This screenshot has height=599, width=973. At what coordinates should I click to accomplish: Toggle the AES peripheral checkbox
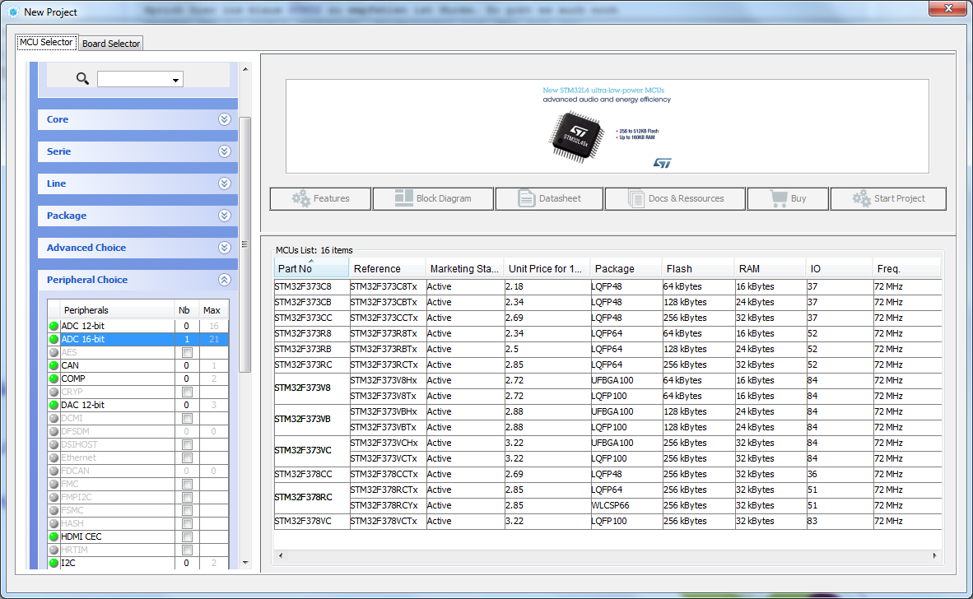point(187,352)
